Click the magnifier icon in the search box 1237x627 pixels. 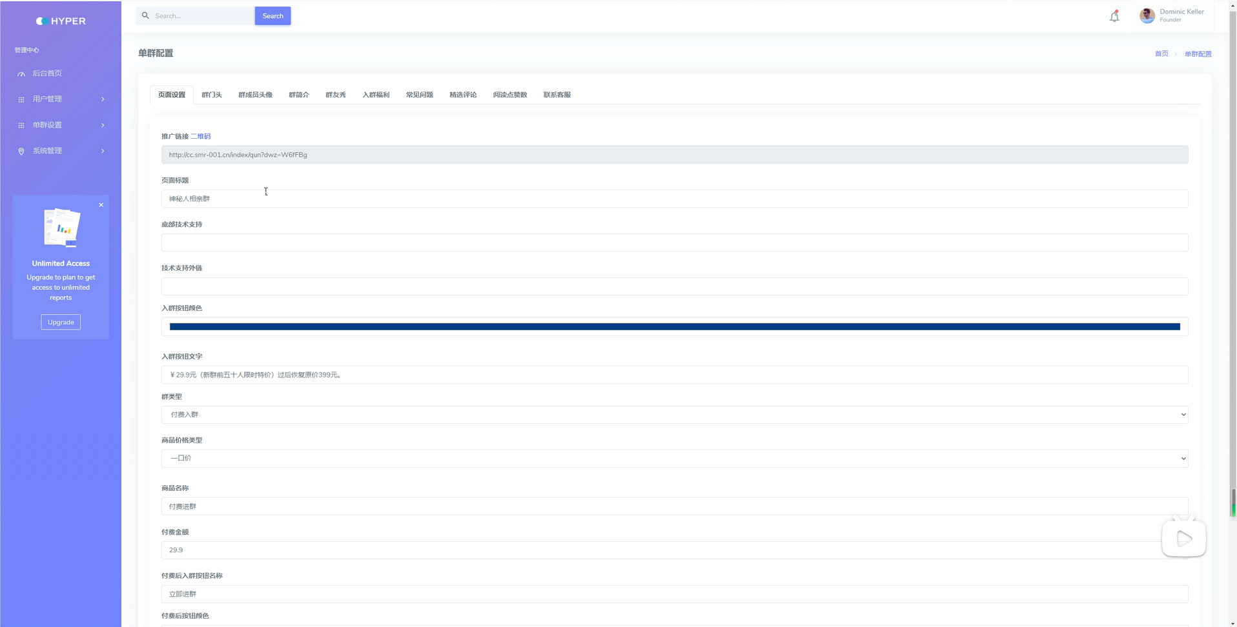click(146, 15)
